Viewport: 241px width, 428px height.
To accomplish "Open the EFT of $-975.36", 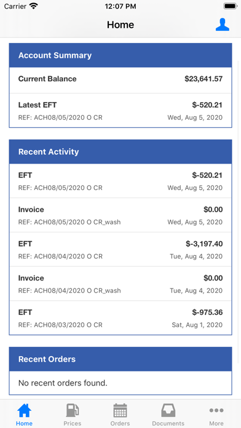I will coord(120,318).
